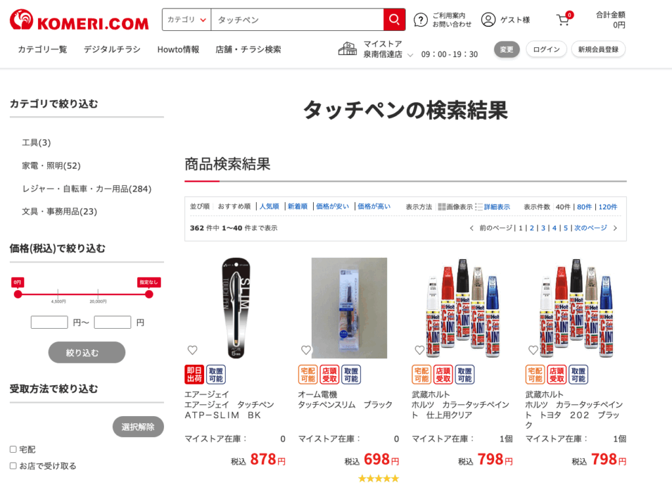Click the ログイン button
This screenshot has width=672, height=483.
coord(547,49)
